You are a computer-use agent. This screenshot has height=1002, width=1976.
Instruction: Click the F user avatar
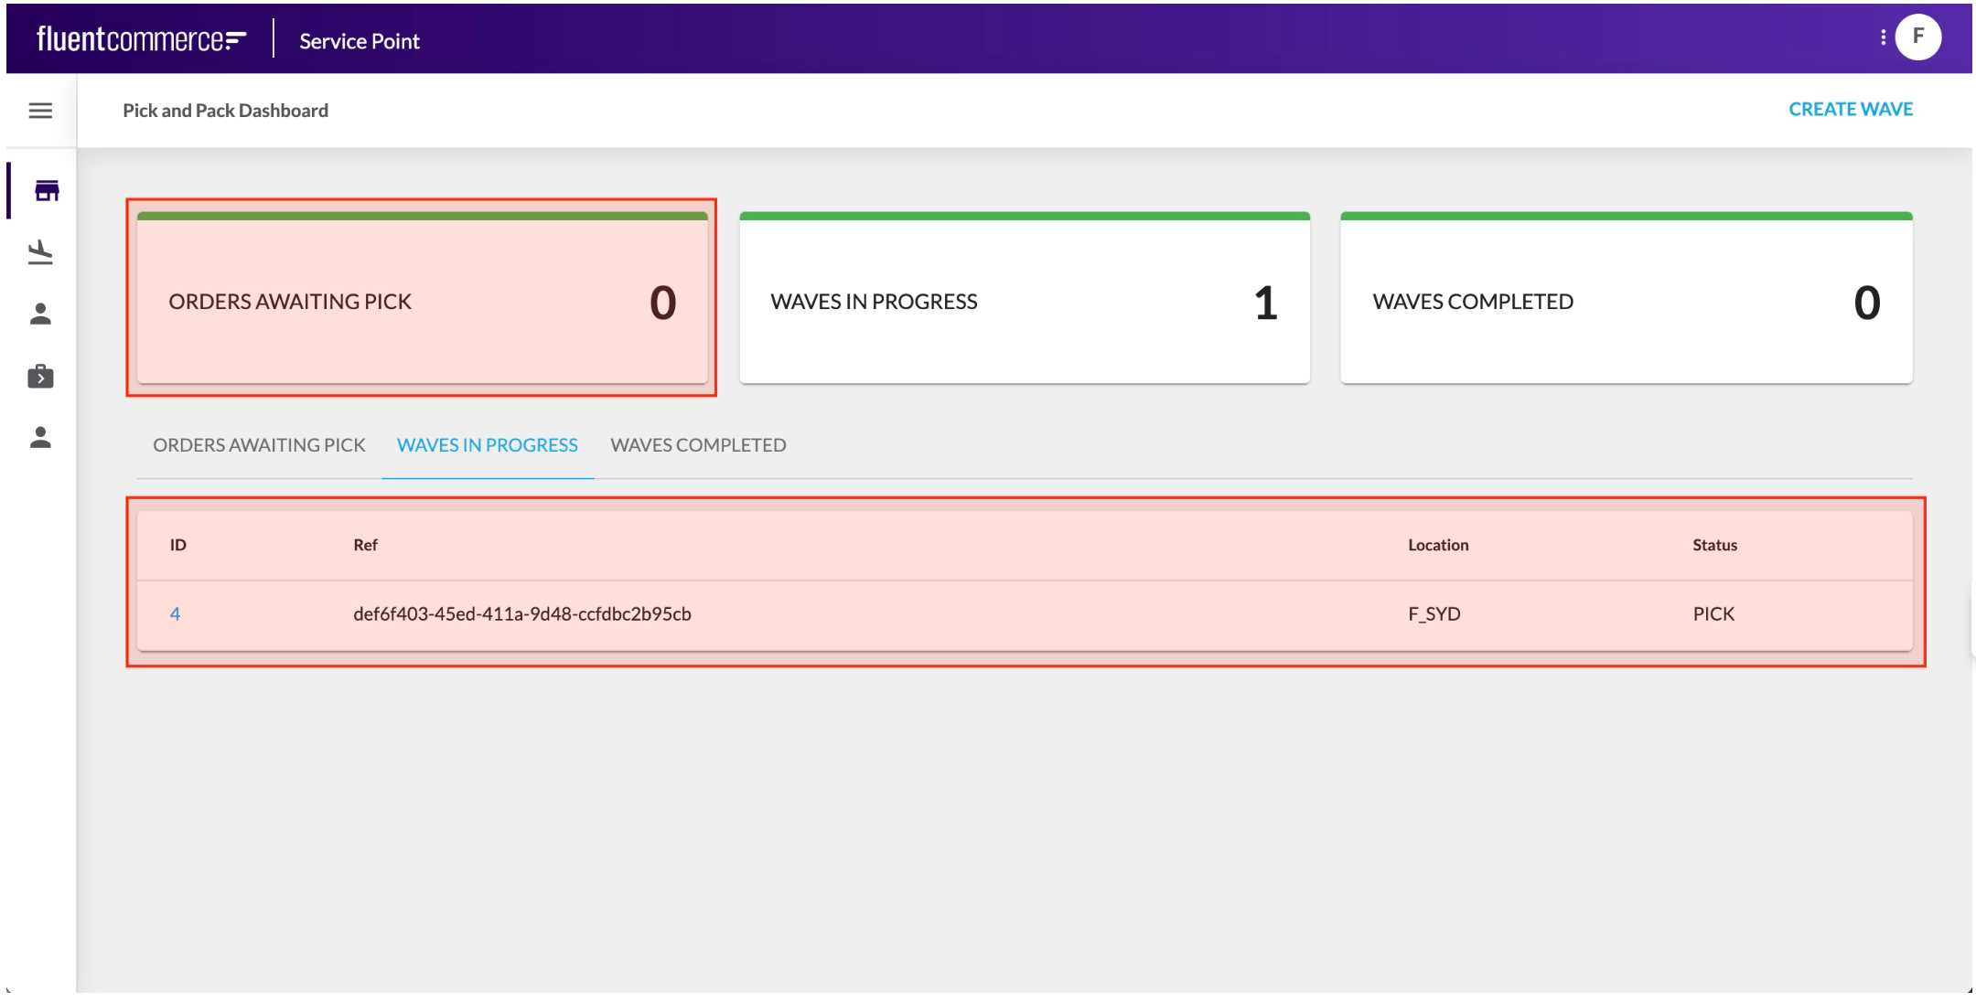[x=1917, y=37]
